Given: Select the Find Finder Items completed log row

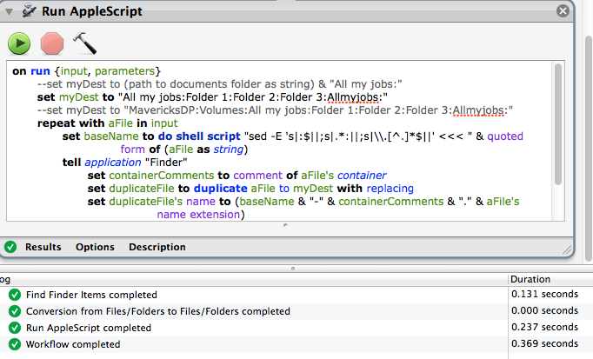Looking at the screenshot, I should click(x=253, y=295).
